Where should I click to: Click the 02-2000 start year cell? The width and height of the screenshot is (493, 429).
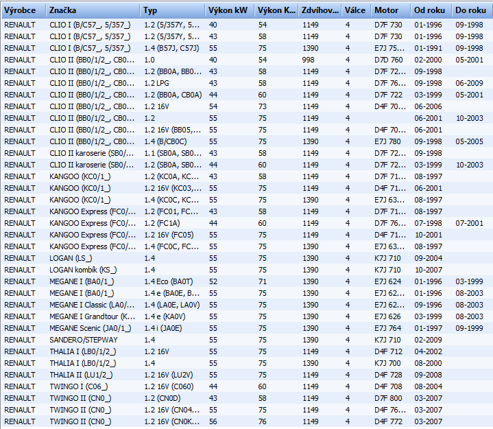tap(429, 60)
